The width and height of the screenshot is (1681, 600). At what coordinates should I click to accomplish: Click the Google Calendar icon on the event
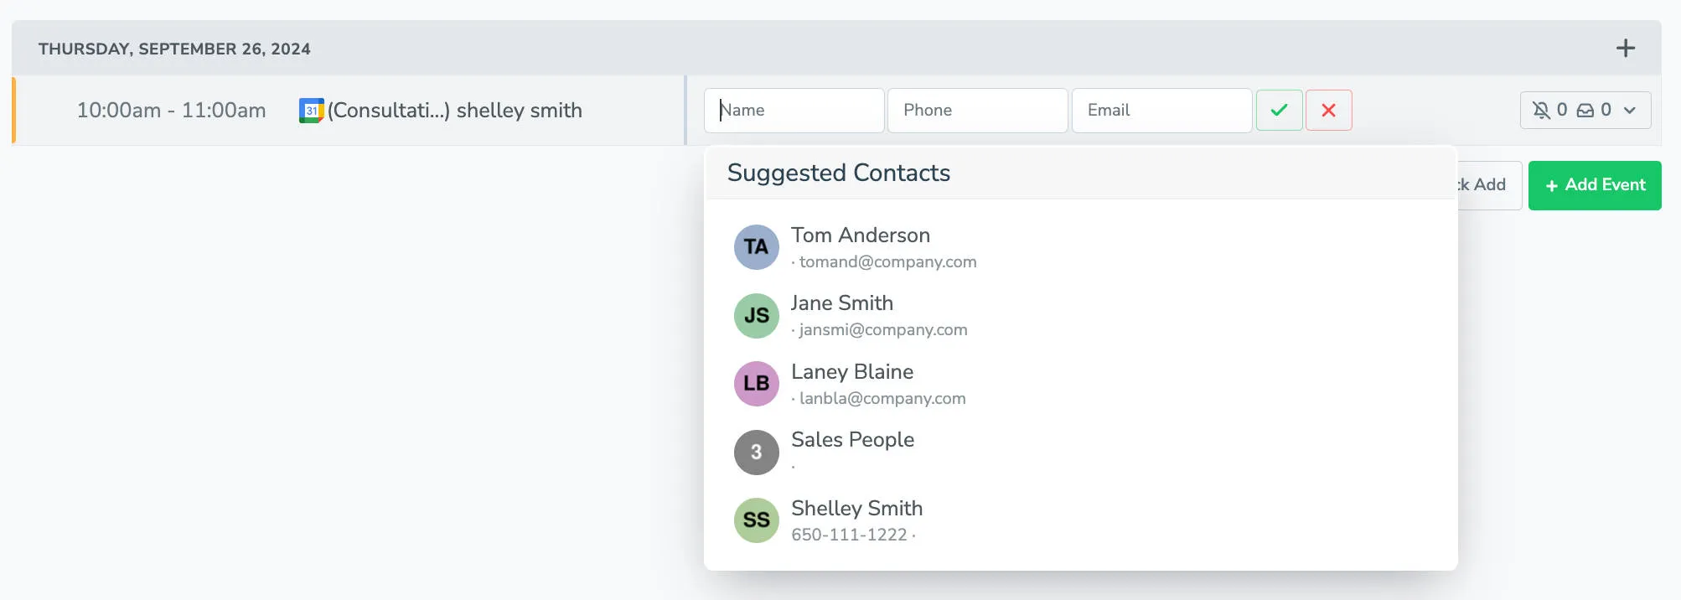(x=310, y=110)
